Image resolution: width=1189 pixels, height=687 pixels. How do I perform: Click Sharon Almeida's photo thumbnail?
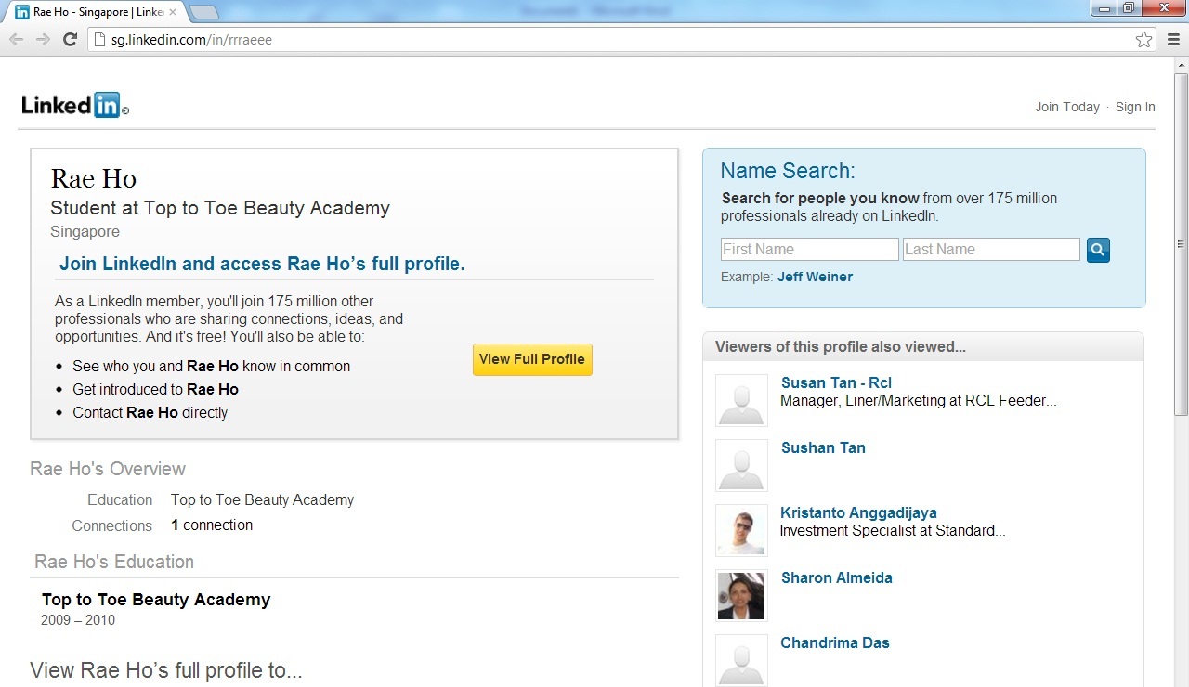[x=741, y=595]
